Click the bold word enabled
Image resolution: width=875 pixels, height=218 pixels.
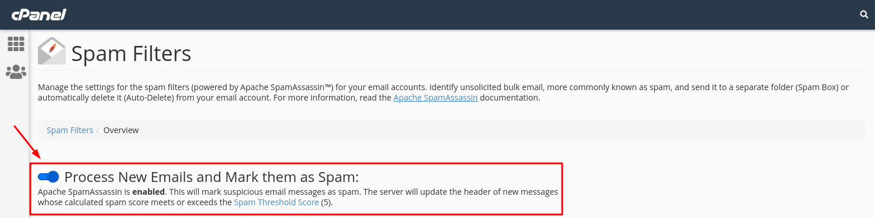(149, 191)
